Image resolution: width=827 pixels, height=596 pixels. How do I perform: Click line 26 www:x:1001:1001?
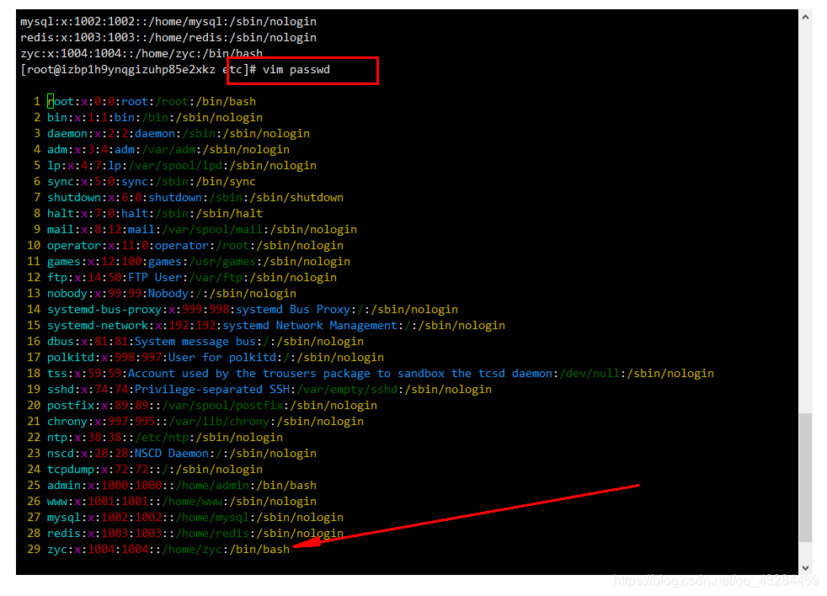pos(182,502)
